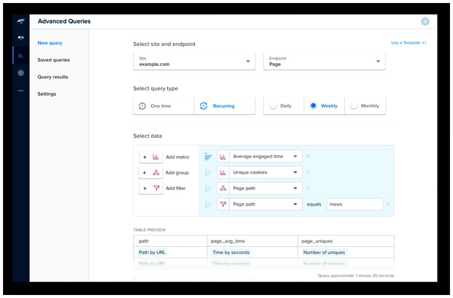Open the target circle sidebar icon
Screen dimensions: 453x298
coord(21,73)
